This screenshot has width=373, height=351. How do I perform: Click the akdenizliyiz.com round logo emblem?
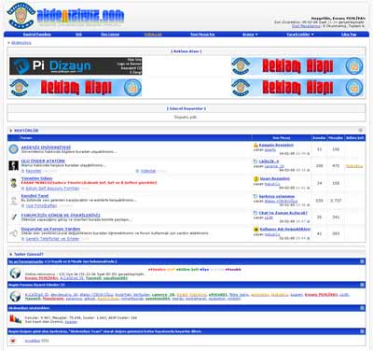[21, 16]
